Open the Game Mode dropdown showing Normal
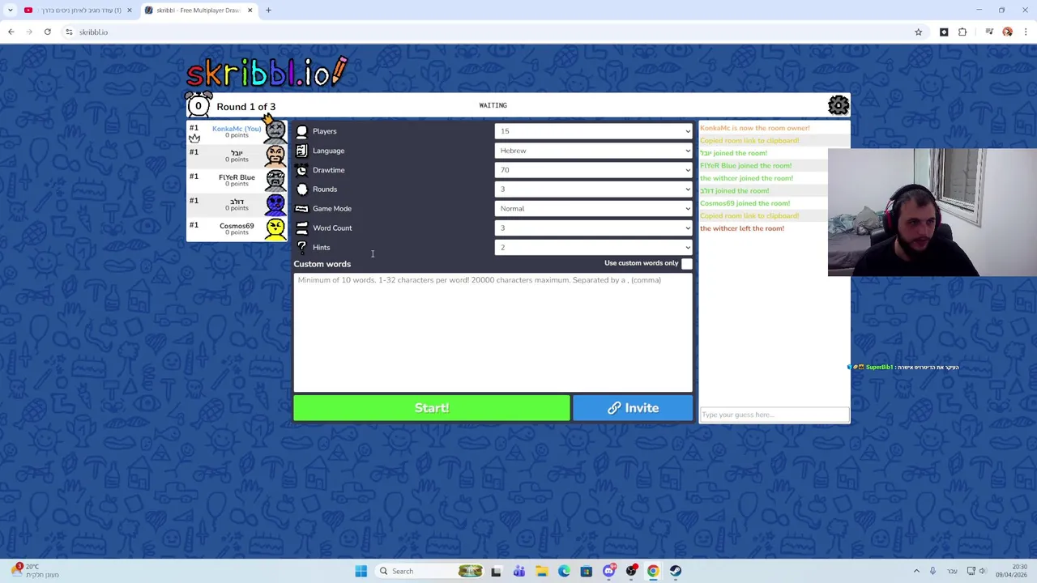Image resolution: width=1037 pixels, height=583 pixels. click(593, 209)
